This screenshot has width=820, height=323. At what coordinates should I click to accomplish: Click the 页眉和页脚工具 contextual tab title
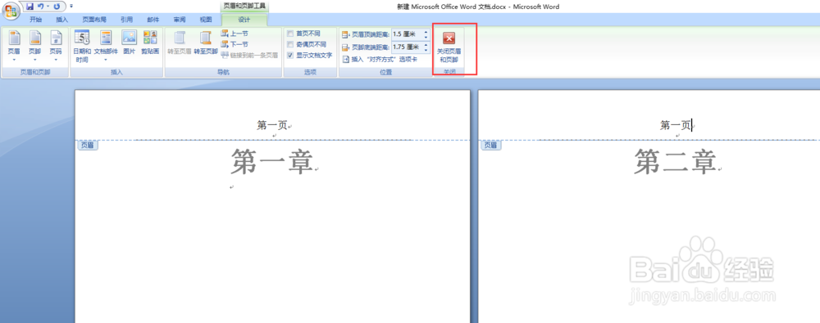[x=244, y=6]
